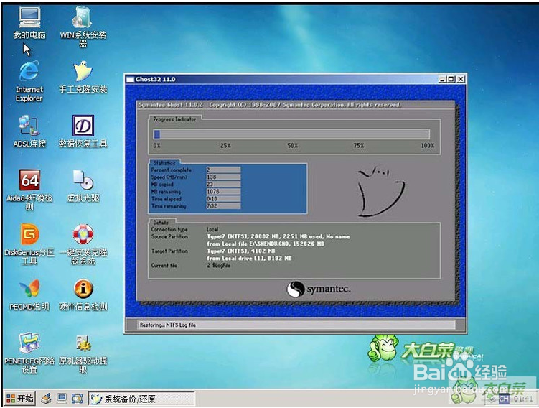
Task: Click the 50% progress scale label
Action: click(293, 146)
